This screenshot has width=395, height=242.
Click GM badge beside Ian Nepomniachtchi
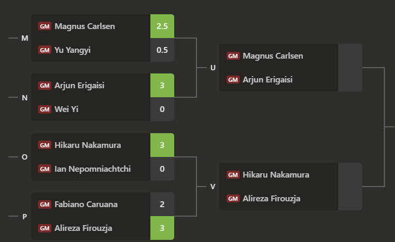pyautogui.click(x=44, y=169)
